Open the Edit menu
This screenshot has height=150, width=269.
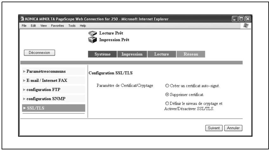33,26
